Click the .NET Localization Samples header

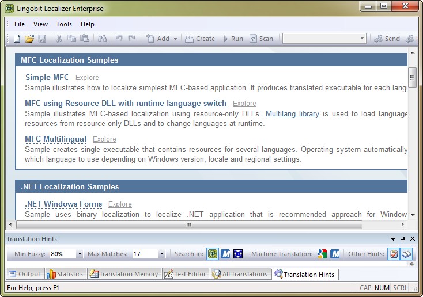tap(211, 186)
